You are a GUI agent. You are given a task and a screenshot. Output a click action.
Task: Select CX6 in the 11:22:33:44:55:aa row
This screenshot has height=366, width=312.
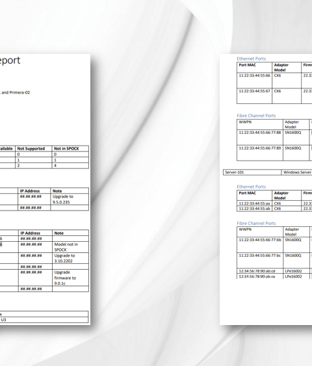pos(278,203)
